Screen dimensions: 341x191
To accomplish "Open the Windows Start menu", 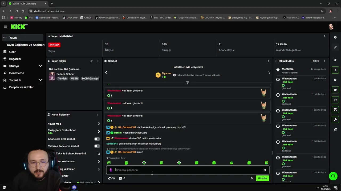I will coord(4,188).
